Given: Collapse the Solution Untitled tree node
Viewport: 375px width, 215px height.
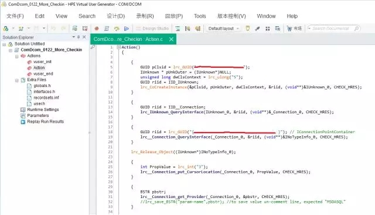Looking at the screenshot, I should coord(4,44).
